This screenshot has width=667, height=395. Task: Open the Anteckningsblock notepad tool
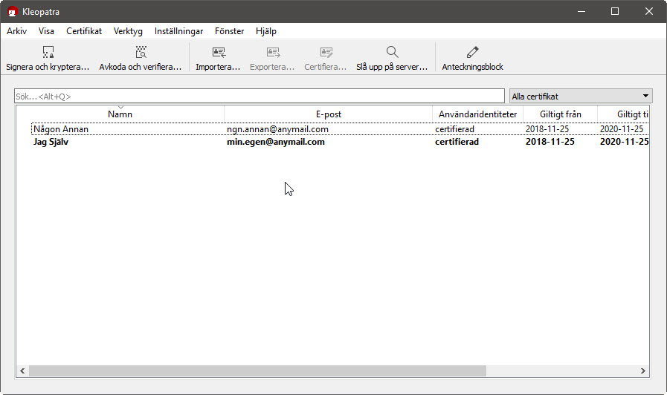tap(472, 53)
